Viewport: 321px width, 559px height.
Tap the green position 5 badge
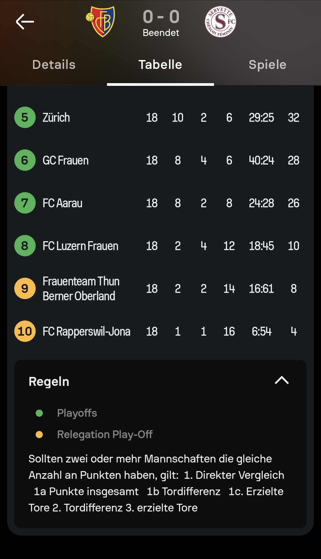pos(25,117)
